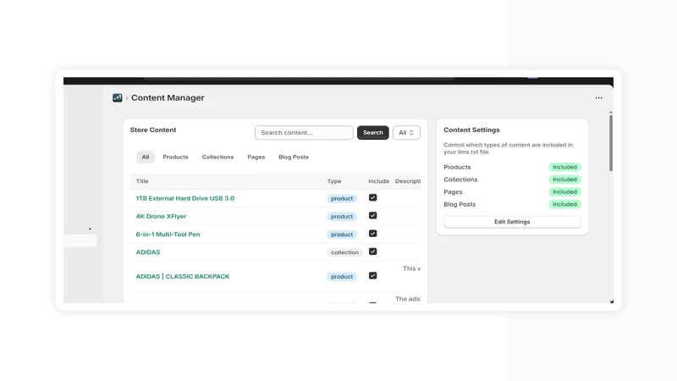Screen dimensions: 677x381
Task: Click the Content Settings heading
Action: pyautogui.click(x=471, y=130)
